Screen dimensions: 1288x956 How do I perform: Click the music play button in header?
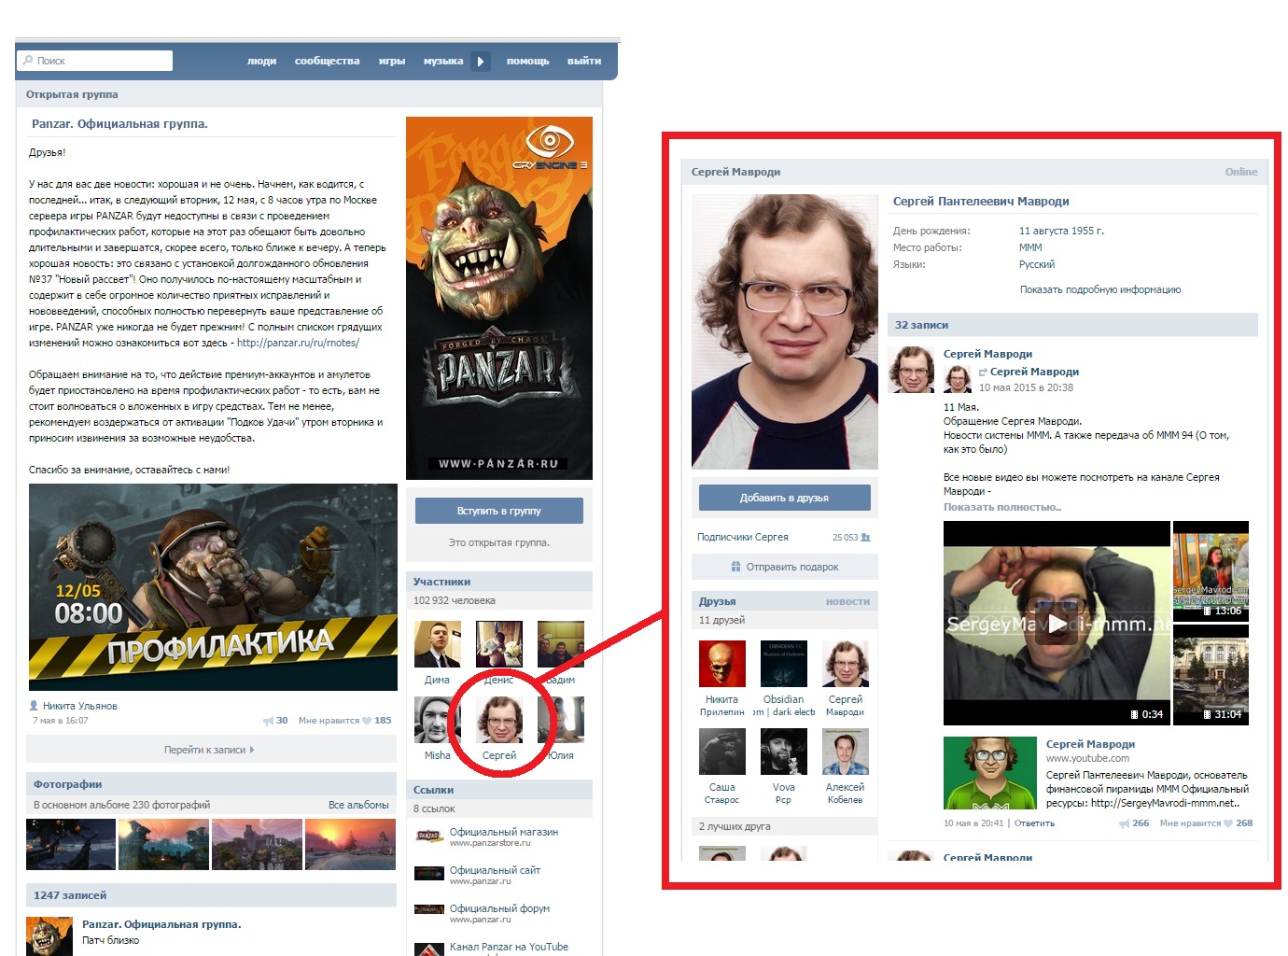coord(480,62)
